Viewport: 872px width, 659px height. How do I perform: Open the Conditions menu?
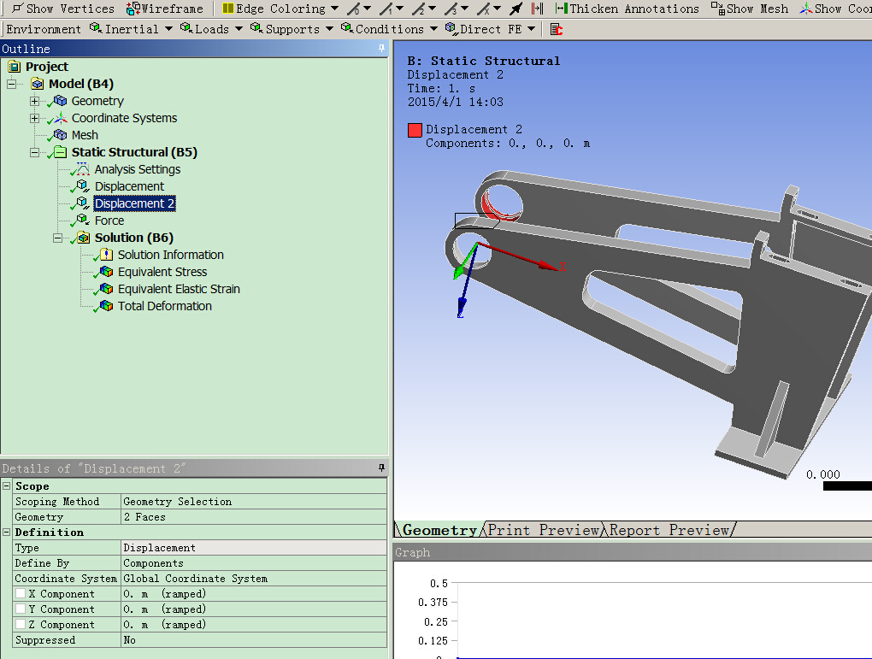click(389, 29)
